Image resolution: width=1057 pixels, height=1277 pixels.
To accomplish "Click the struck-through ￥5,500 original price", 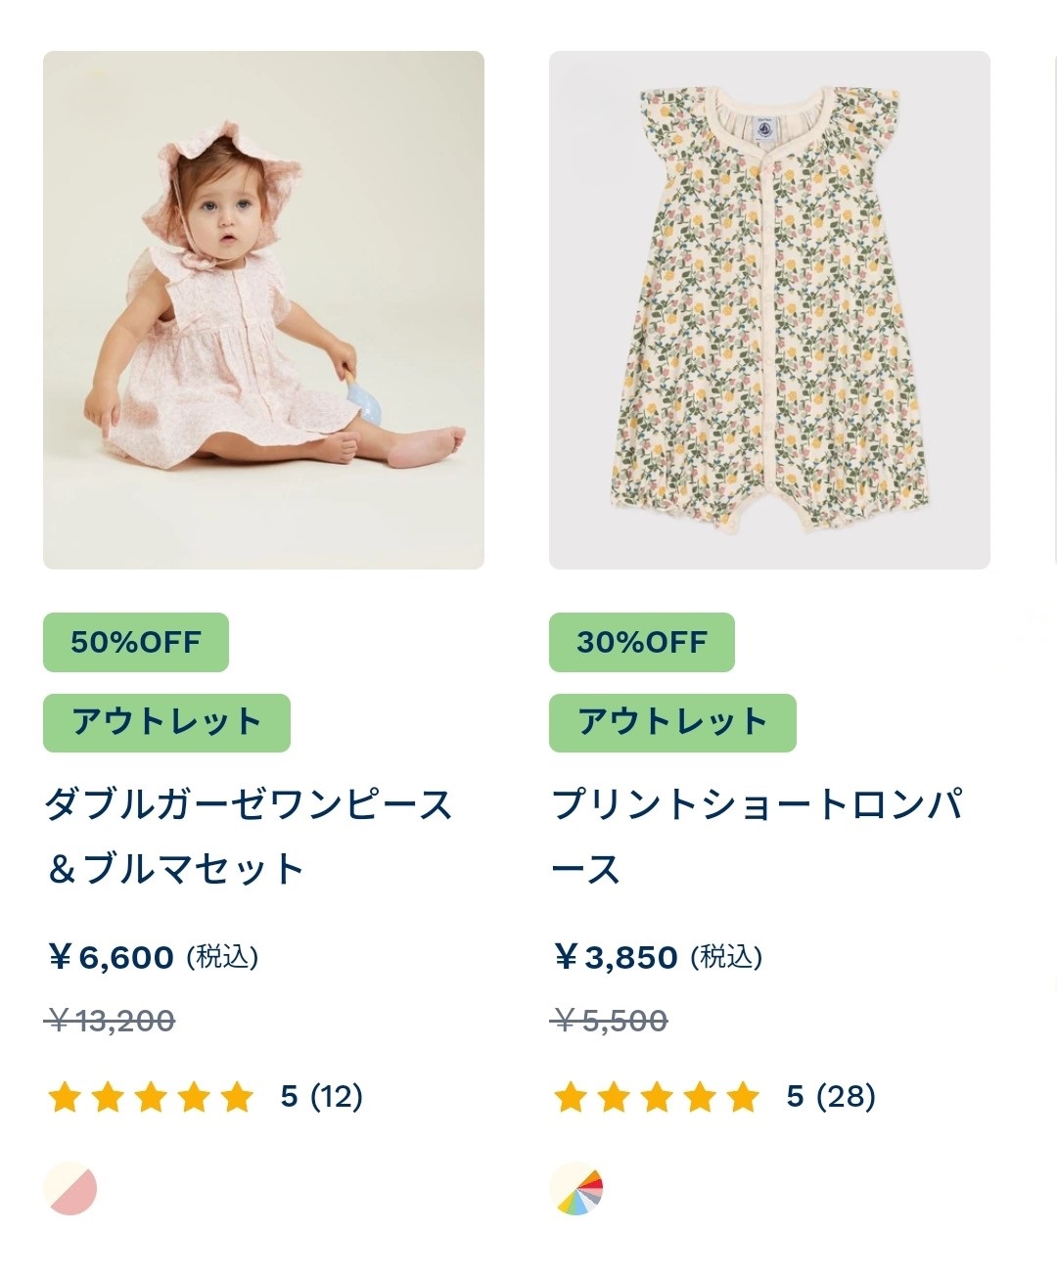I will coord(610,1022).
